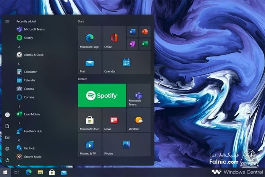The image size is (265, 177).
Task: Jump to apps via letter A header
Action: click(x=19, y=47)
